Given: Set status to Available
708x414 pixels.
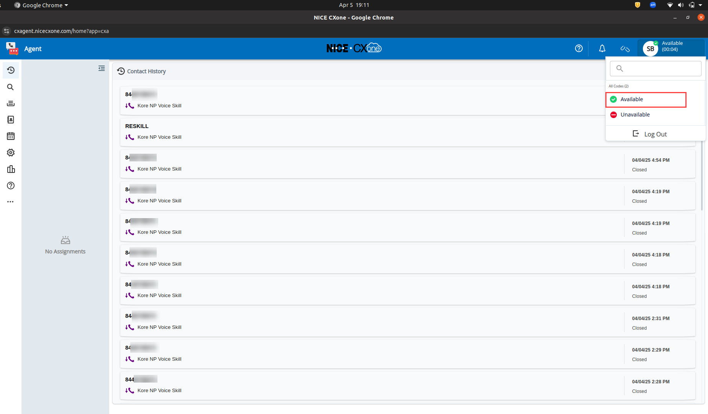Looking at the screenshot, I should [646, 100].
